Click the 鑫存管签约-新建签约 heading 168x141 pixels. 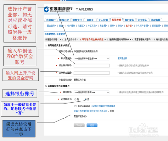click(55, 34)
